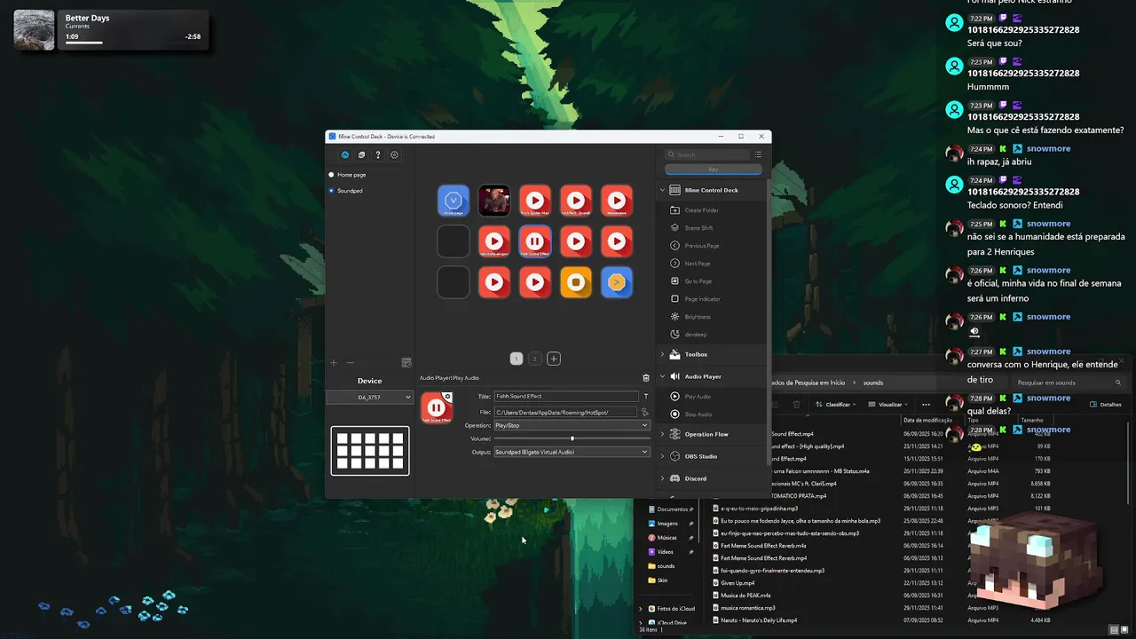This screenshot has width=1136, height=639.
Task: Adjust the Volume slider handle
Action: click(x=572, y=438)
